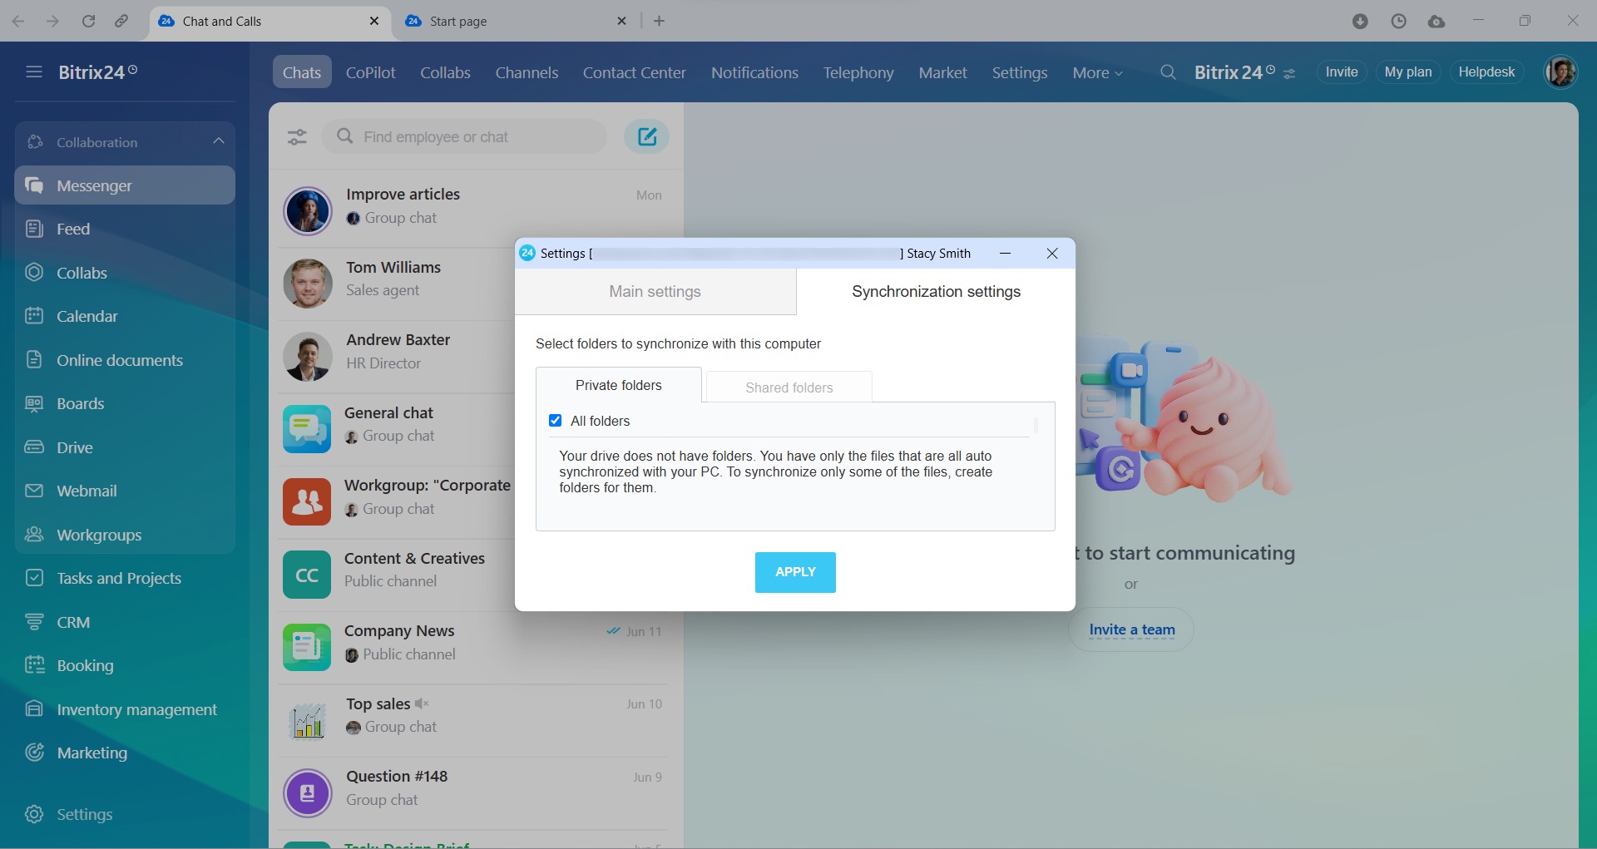Open Drive in the sidebar

coord(125,447)
